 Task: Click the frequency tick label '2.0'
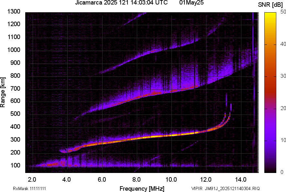[x=32, y=180]
